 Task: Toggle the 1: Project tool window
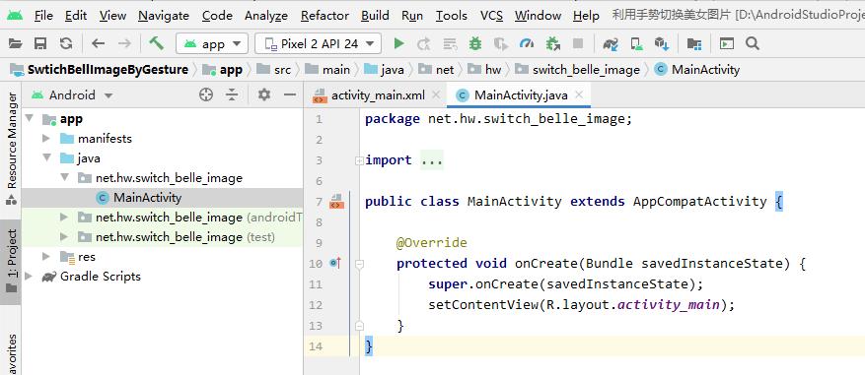(x=11, y=262)
